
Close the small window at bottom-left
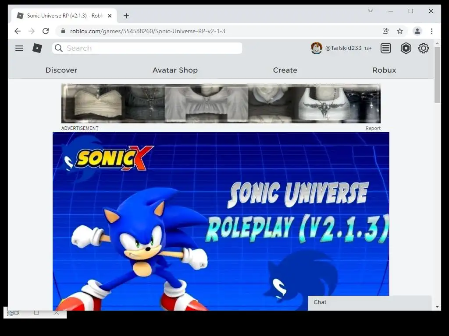57,313
